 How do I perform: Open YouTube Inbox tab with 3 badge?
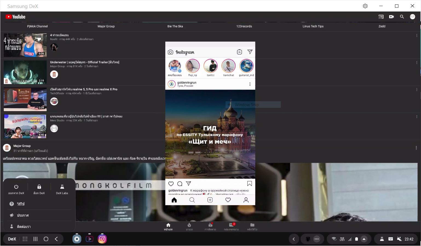click(231, 227)
